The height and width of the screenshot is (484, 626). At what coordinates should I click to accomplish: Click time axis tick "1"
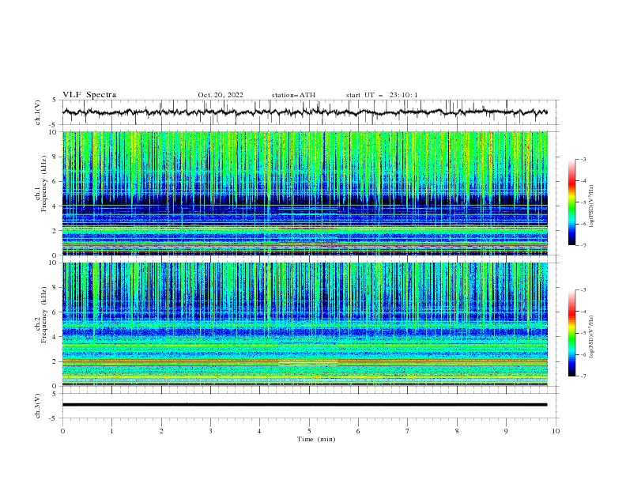coord(111,431)
